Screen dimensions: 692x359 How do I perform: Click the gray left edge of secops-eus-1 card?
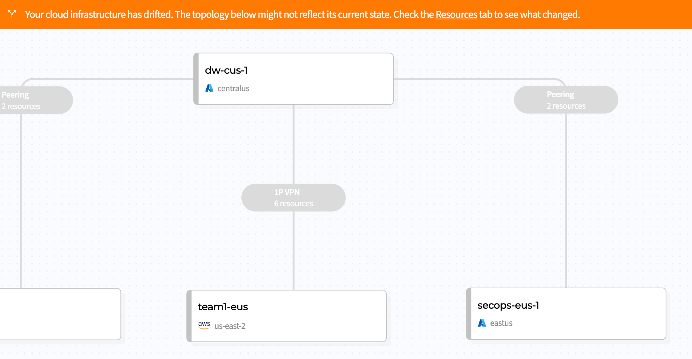coord(469,314)
